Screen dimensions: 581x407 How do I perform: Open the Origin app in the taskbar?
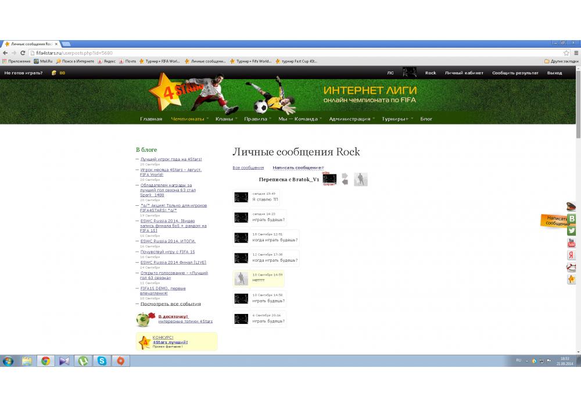click(x=121, y=361)
